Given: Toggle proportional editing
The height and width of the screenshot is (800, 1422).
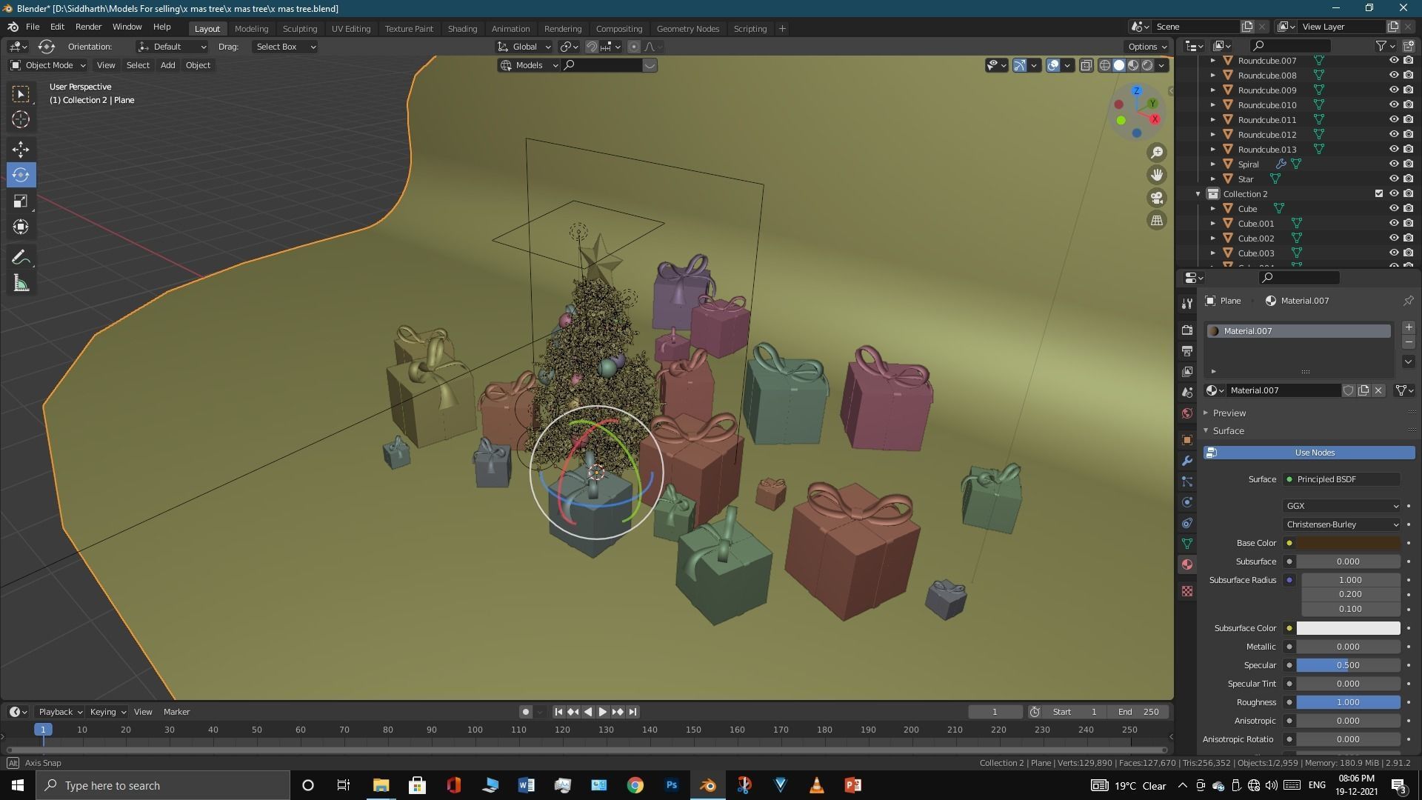Looking at the screenshot, I should point(633,47).
